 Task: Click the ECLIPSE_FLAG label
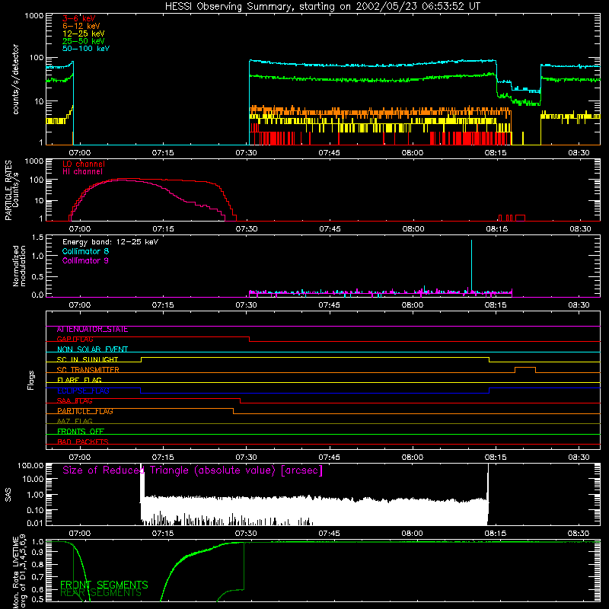coord(83,391)
